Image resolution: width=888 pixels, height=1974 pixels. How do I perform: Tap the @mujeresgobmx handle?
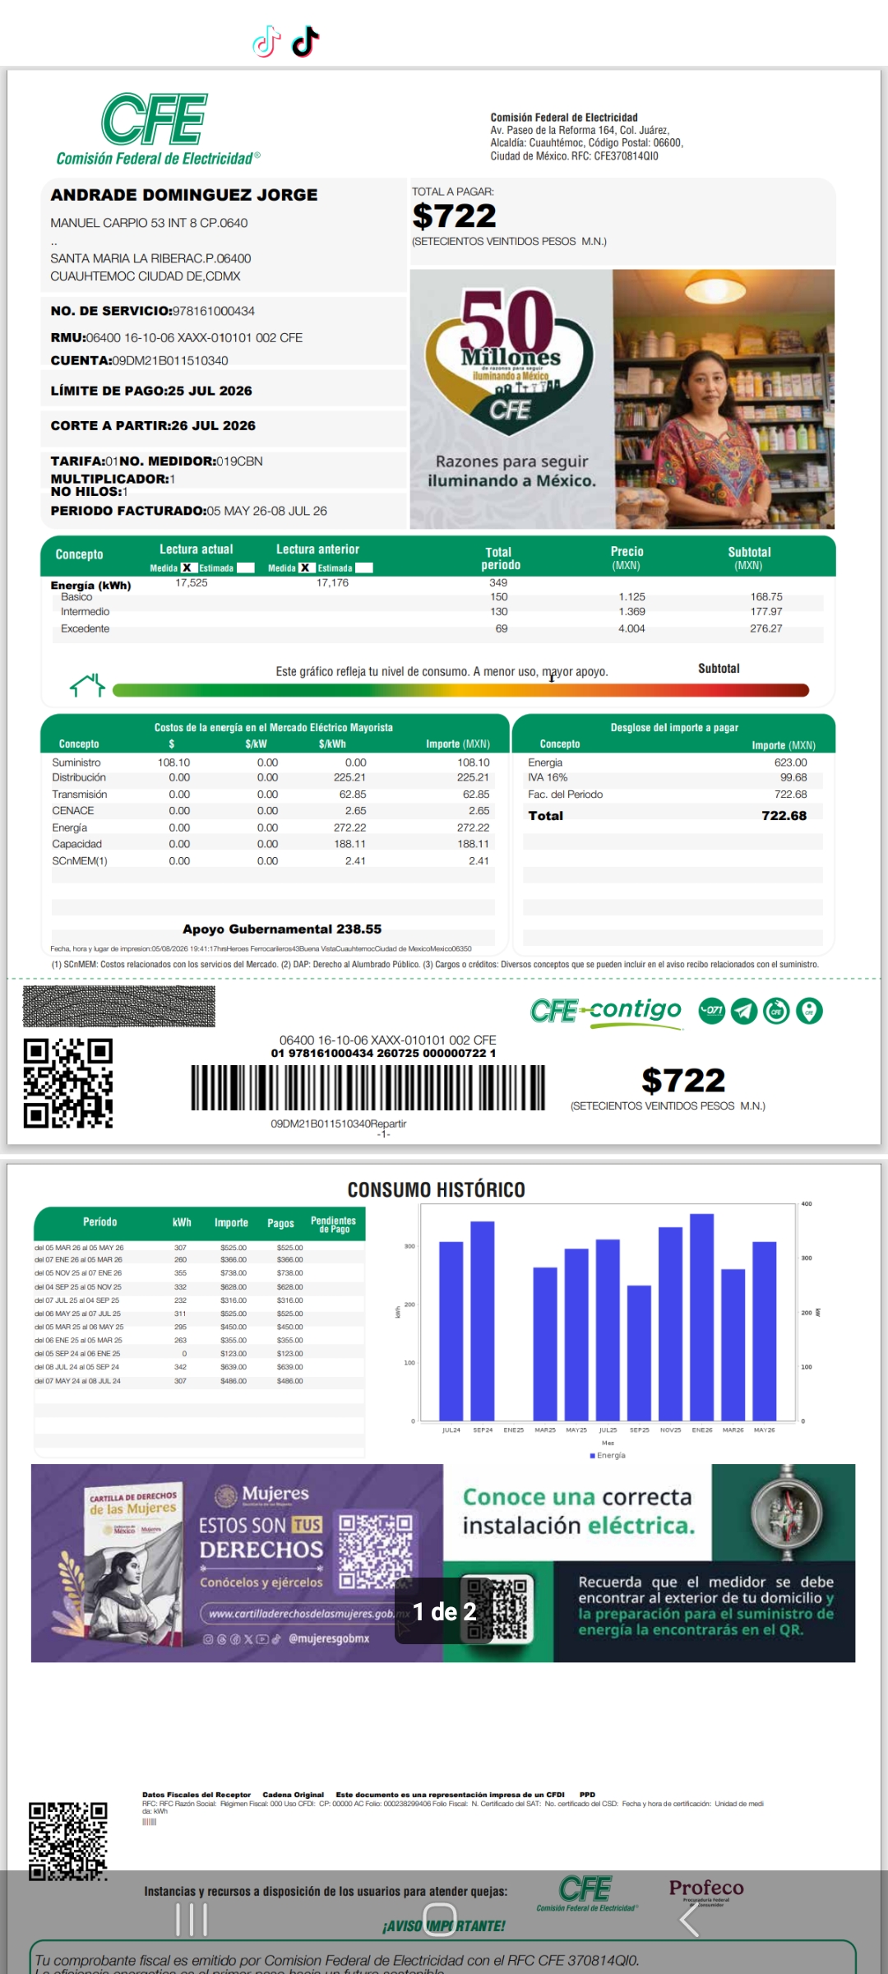(329, 1638)
